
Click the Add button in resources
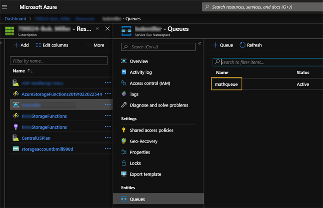[21, 45]
